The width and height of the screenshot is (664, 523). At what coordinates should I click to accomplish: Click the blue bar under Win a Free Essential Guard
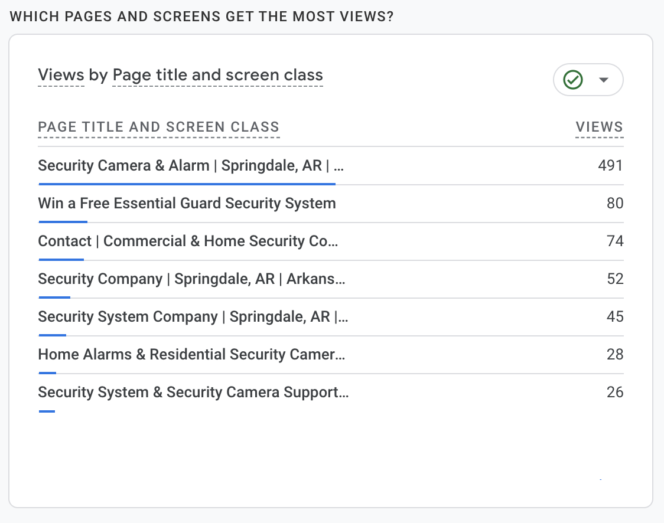pyautogui.click(x=63, y=222)
